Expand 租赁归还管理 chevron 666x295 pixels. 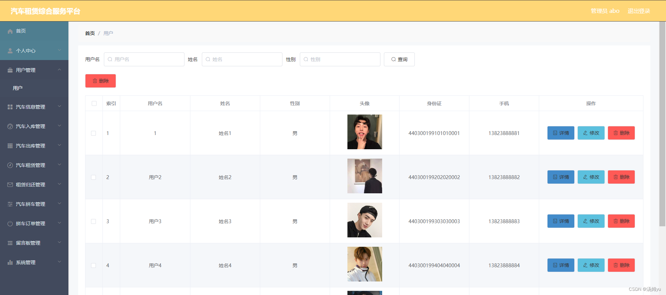[x=59, y=184]
